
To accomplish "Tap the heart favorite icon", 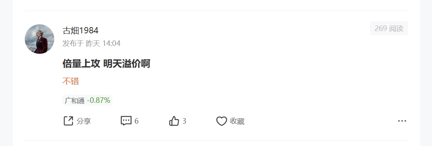I will click(222, 121).
